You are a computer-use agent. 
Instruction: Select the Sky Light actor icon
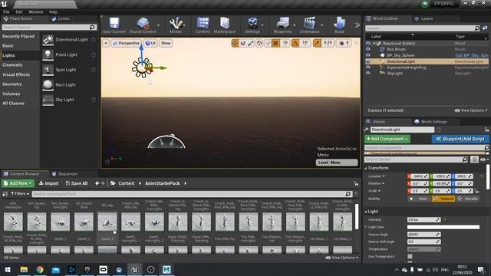click(48, 100)
